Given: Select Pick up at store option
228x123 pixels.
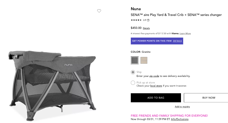Looking at the screenshot, I should [133, 83].
